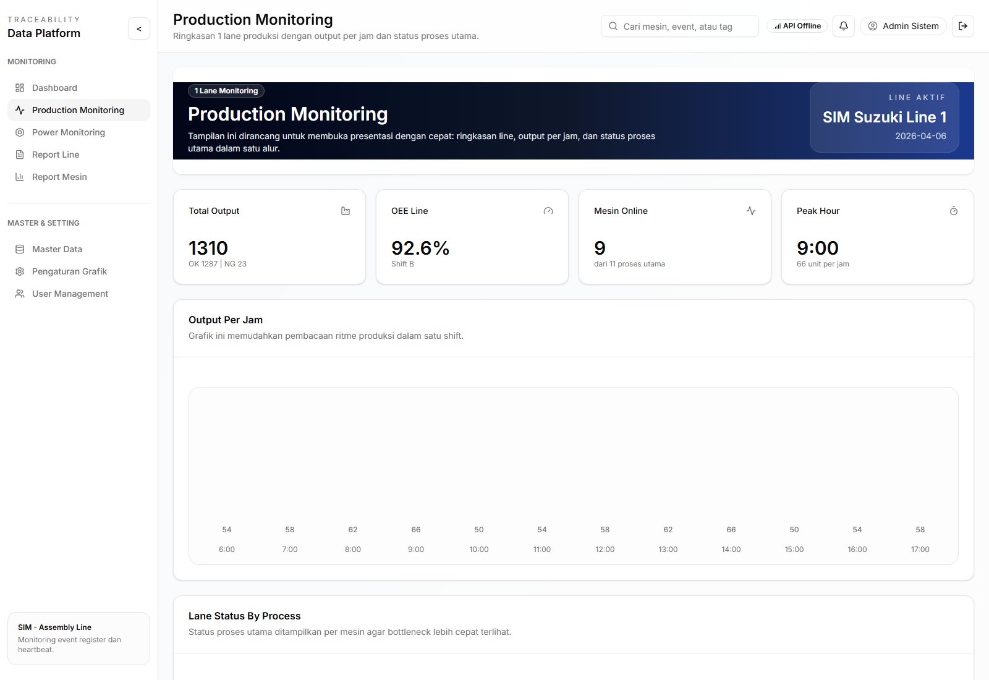Image resolution: width=989 pixels, height=680 pixels.
Task: Click the 6:00 hour label in chart
Action: click(227, 550)
